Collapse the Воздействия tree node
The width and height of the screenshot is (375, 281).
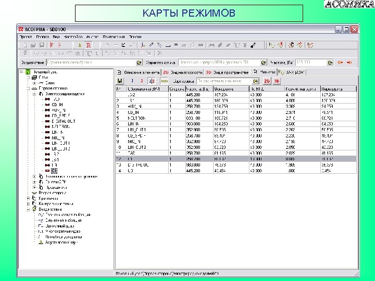pos(28,209)
